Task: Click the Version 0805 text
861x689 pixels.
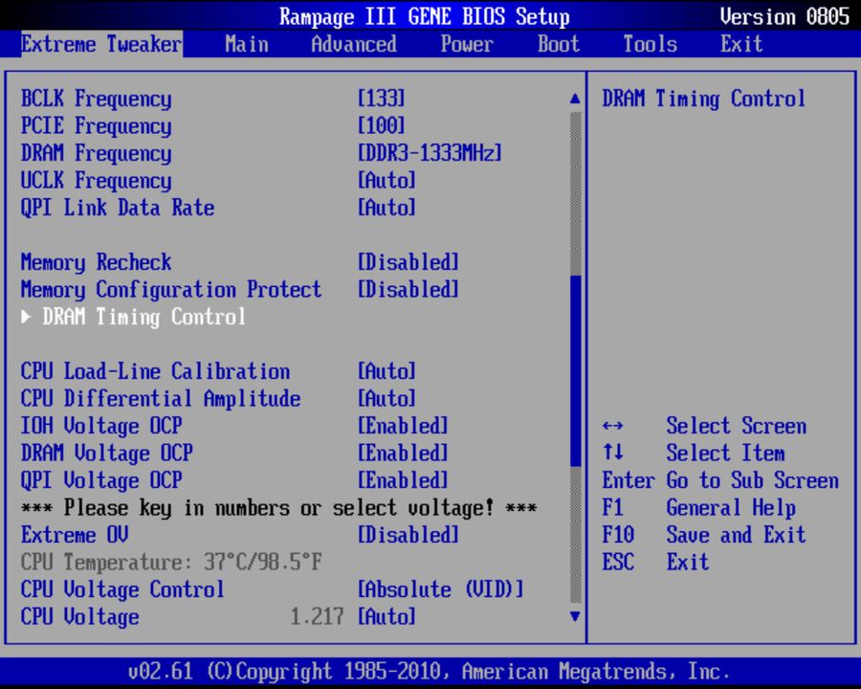Action: tap(784, 16)
